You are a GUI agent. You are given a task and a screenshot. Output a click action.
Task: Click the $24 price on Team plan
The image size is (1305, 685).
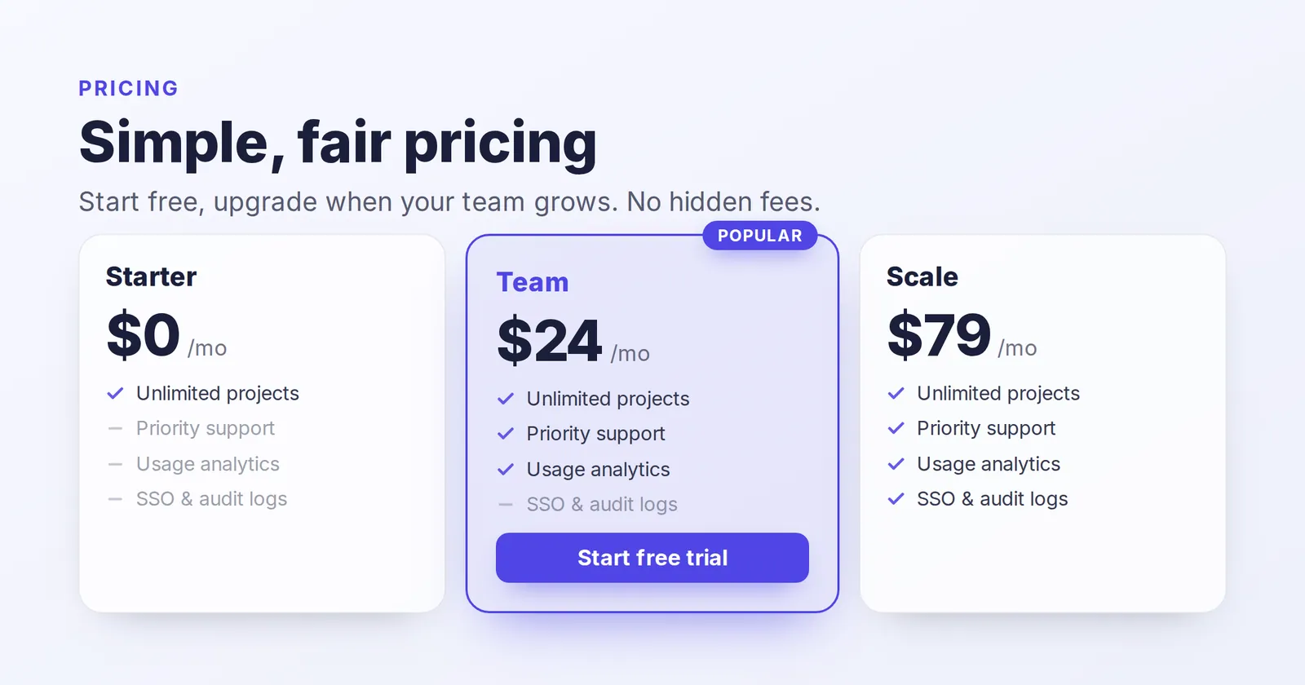[x=549, y=341]
